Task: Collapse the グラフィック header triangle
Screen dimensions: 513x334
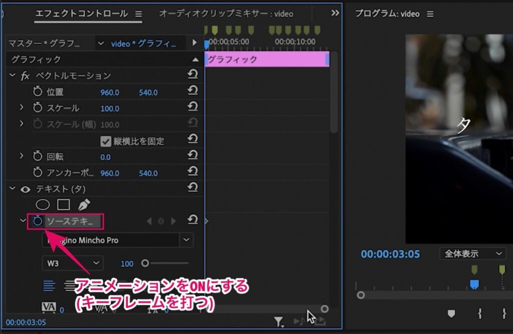Action: [x=195, y=60]
